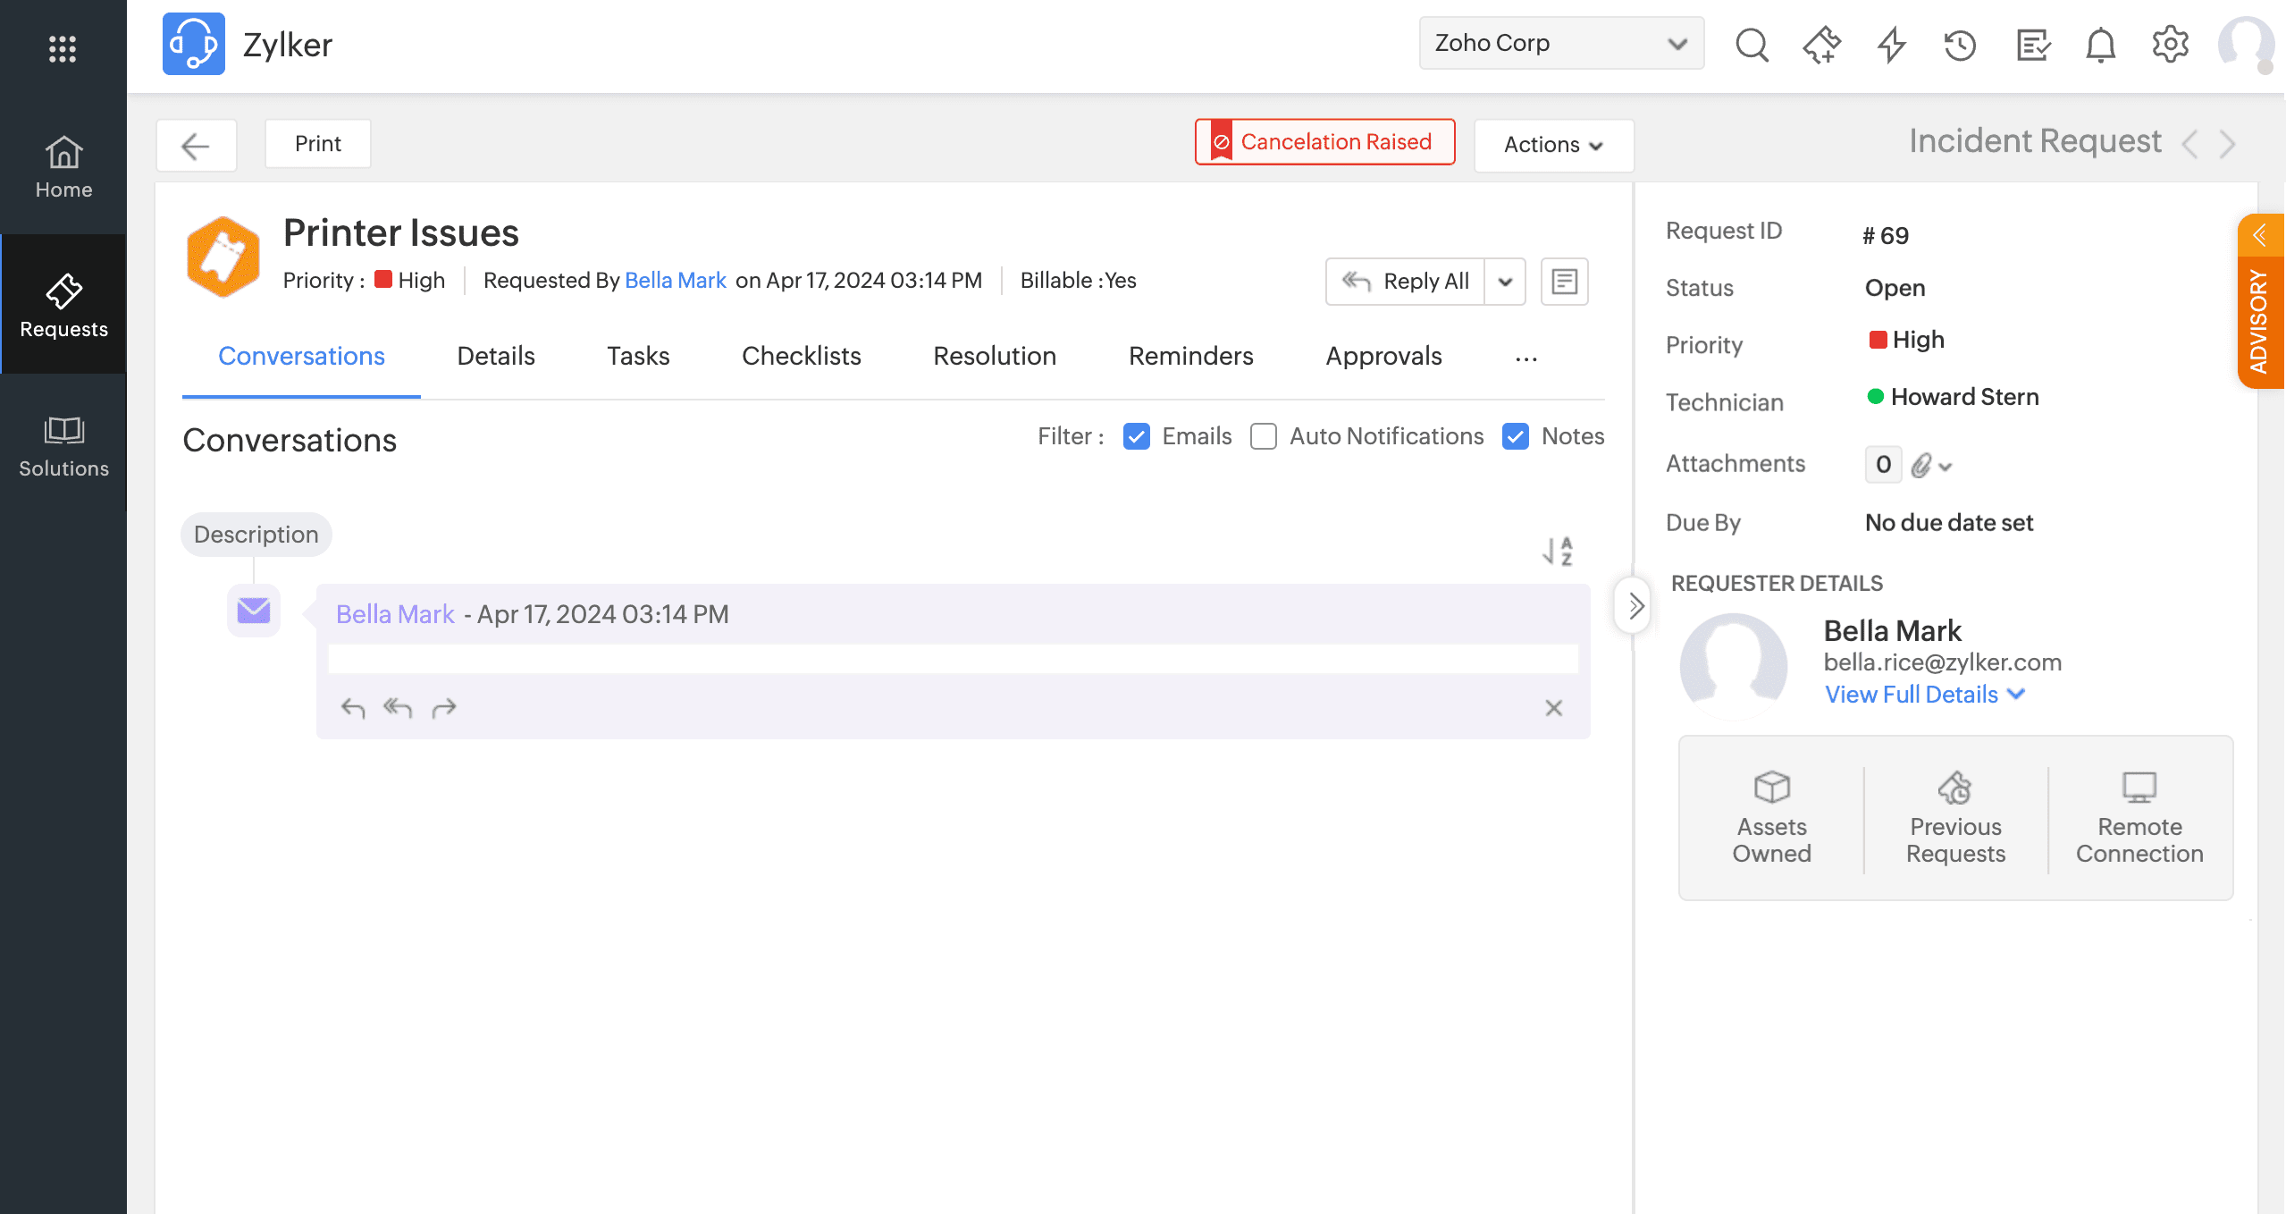
Task: Open the Zoho Corp portal dropdown
Action: 1560,43
